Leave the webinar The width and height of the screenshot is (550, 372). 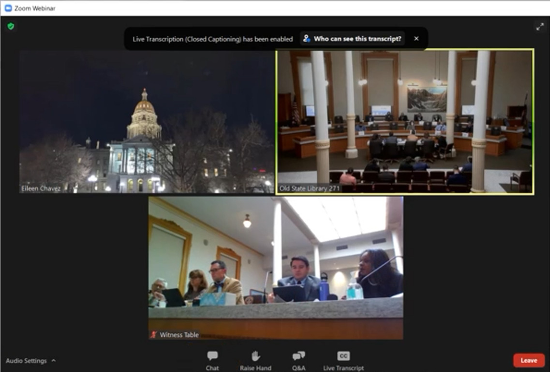tap(529, 360)
